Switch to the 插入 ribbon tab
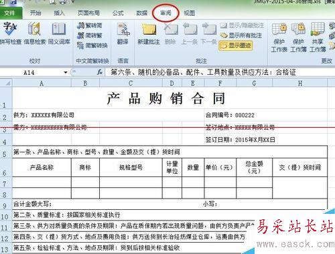 coord(59,13)
